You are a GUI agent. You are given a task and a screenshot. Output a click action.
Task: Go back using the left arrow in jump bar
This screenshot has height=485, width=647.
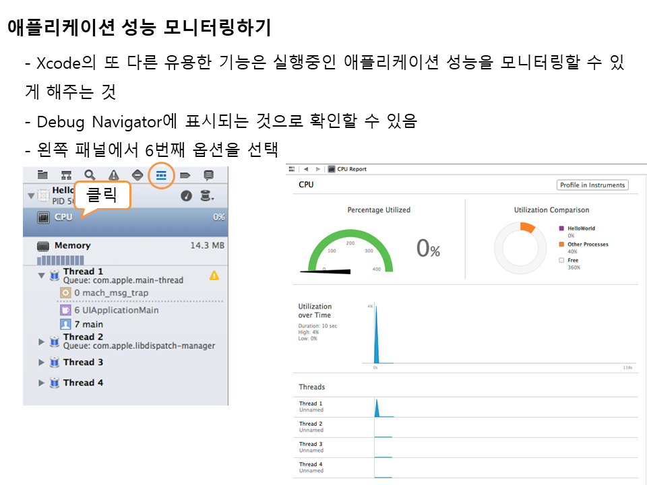(x=305, y=169)
